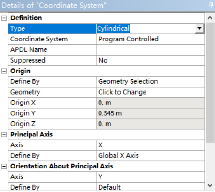This screenshot has width=215, height=192.
Task: Select the Origin Y 0.345 m field
Action: (x=150, y=113)
